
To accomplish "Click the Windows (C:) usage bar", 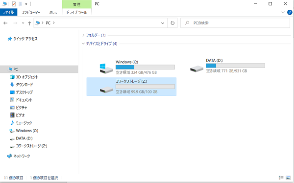I will pyautogui.click(x=145, y=67).
